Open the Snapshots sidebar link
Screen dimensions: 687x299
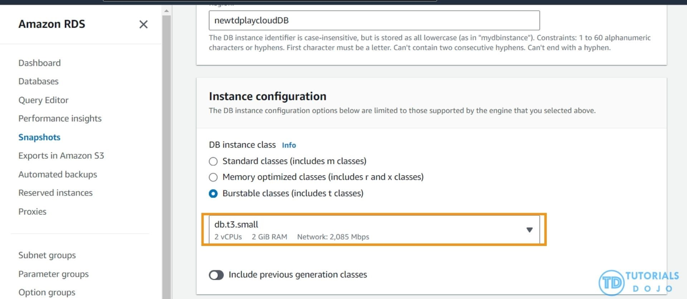tap(40, 137)
